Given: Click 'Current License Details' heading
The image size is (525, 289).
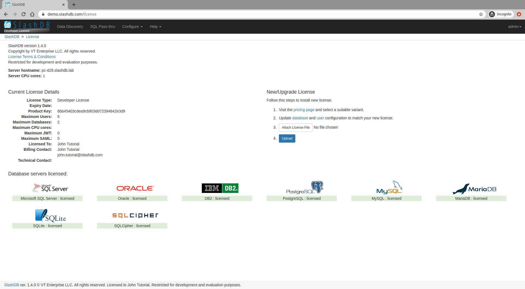Looking at the screenshot, I should pyautogui.click(x=34, y=92).
